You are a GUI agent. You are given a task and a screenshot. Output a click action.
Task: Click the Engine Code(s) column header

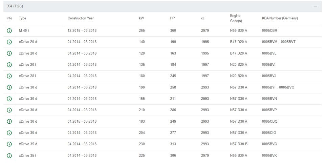[x=236, y=18]
